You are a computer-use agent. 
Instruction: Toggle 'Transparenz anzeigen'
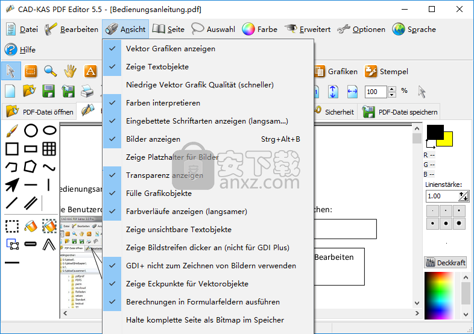[208, 175]
